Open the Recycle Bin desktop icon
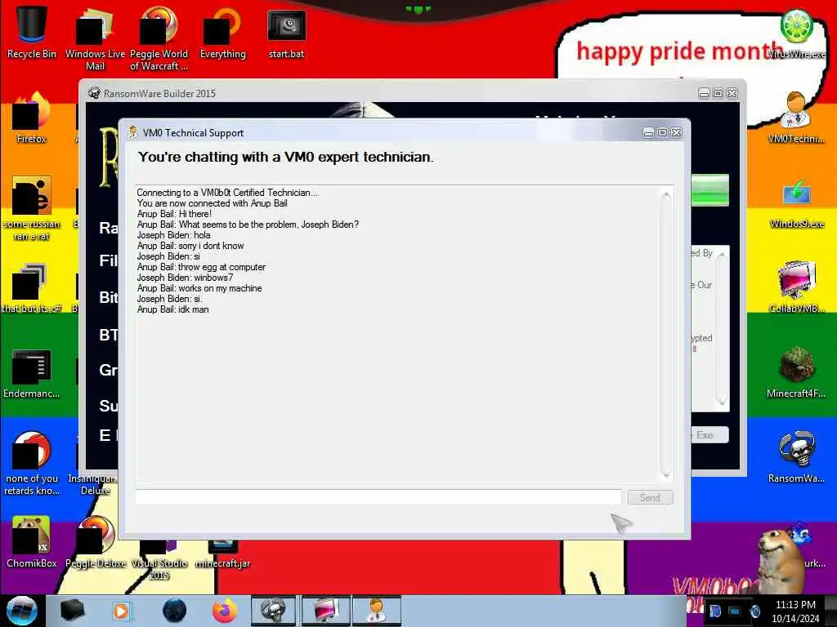 coord(32,32)
